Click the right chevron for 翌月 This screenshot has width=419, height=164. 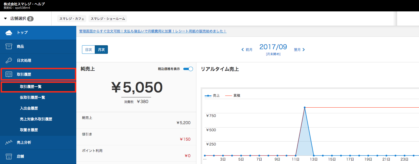click(304, 50)
